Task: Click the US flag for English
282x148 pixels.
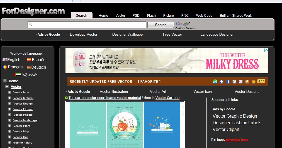Action: pyautogui.click(x=5, y=60)
